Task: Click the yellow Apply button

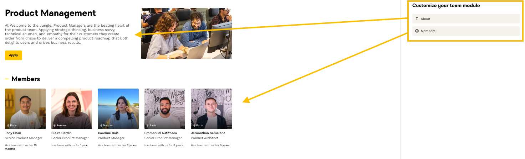Action: pos(14,55)
